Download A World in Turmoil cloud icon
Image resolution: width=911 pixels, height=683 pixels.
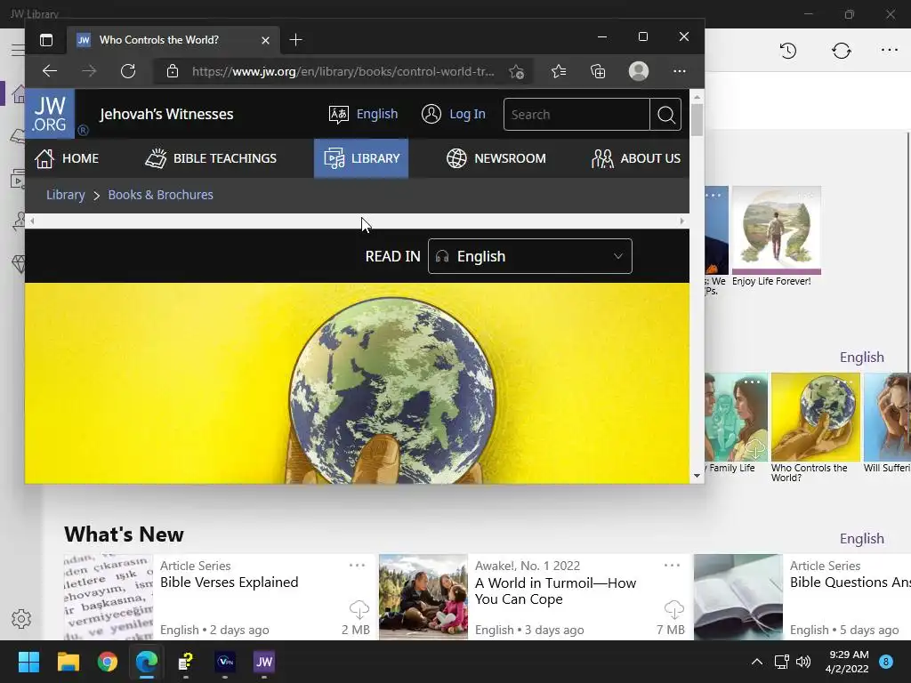[674, 609]
